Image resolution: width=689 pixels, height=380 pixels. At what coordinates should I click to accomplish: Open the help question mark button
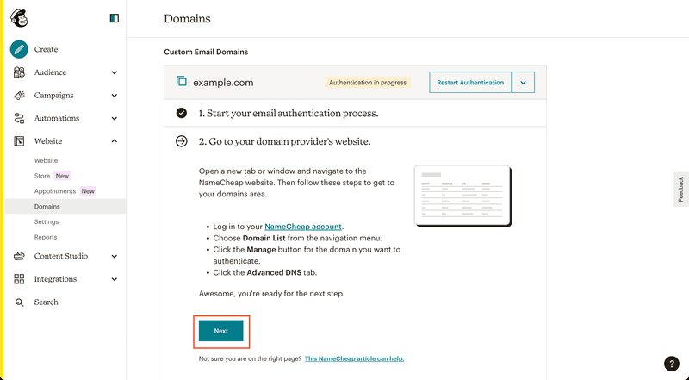pos(672,364)
